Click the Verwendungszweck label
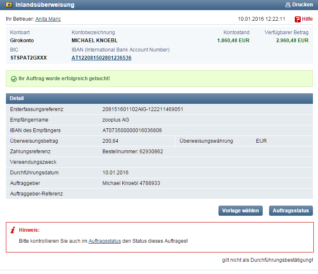Screen dimensions: 318x274 [33, 162]
